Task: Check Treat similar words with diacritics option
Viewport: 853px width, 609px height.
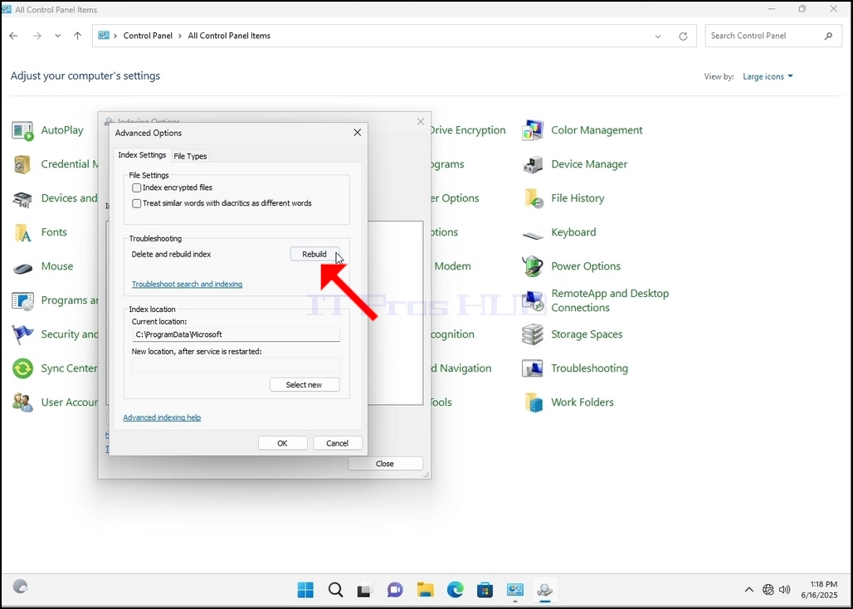Action: 137,203
